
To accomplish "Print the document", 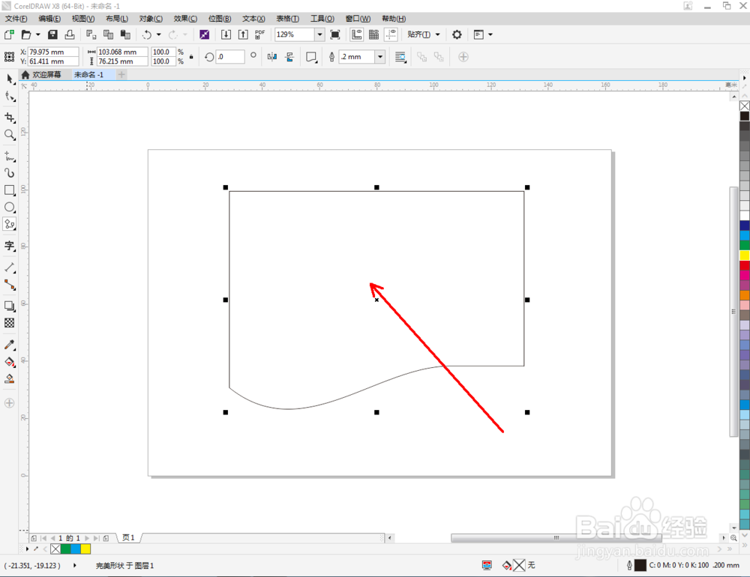I will [x=70, y=34].
